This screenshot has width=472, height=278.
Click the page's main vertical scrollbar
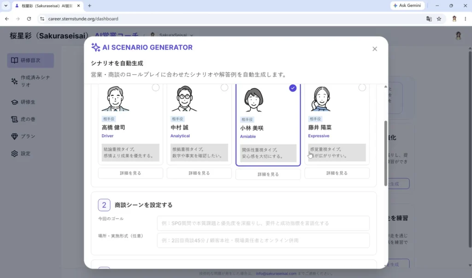click(x=470, y=149)
